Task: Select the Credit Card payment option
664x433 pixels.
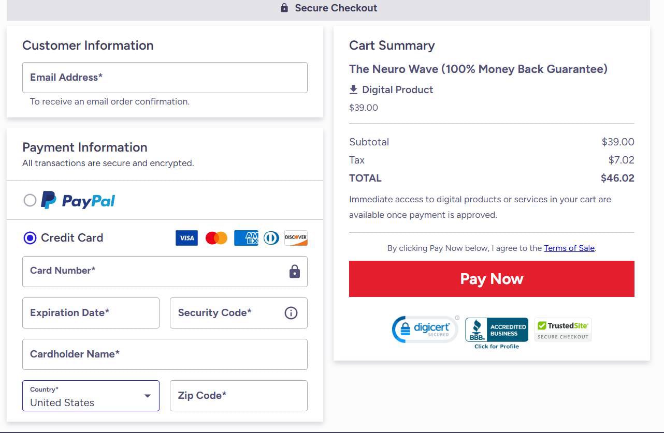Action: pos(30,238)
